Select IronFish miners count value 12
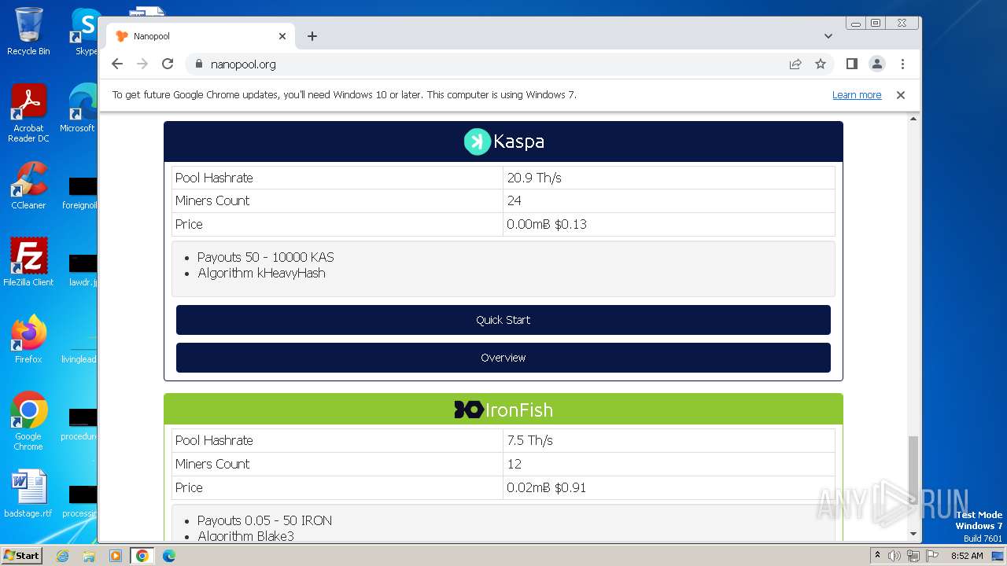Viewport: 1007px width, 566px height. click(514, 464)
